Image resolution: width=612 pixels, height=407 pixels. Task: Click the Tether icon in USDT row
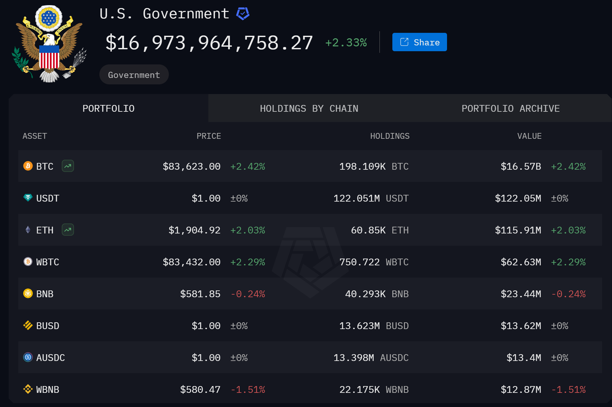28,198
